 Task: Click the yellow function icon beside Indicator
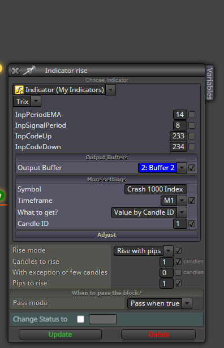point(19,90)
